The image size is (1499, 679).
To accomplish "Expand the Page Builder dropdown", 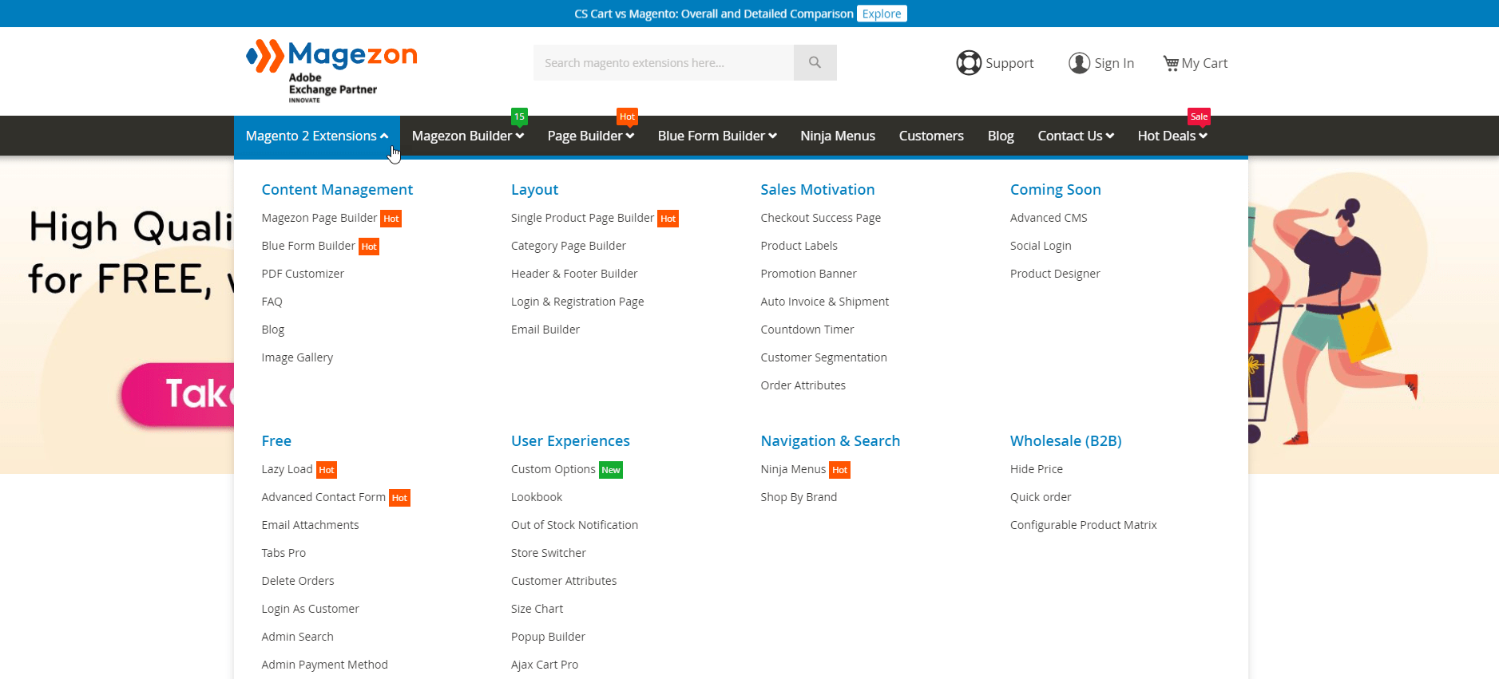I will point(591,136).
